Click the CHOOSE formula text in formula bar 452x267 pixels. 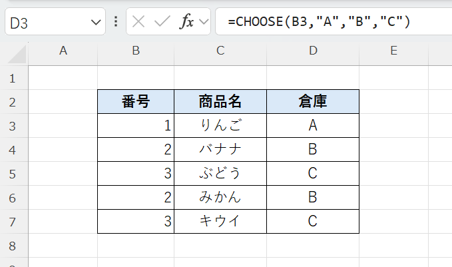(319, 22)
